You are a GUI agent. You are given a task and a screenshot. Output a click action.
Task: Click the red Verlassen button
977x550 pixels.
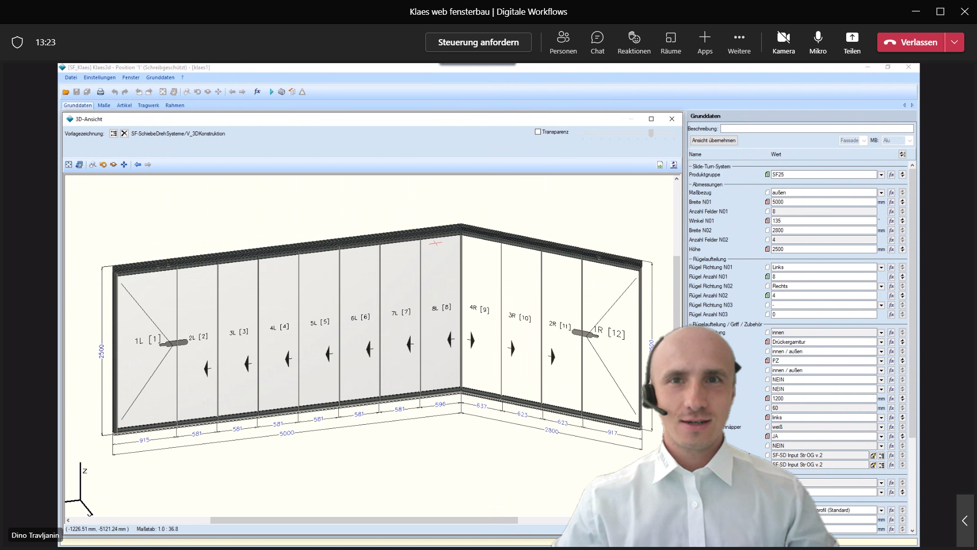click(x=911, y=42)
